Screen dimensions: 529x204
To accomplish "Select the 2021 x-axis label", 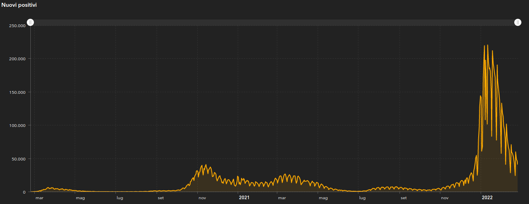I will pos(244,198).
